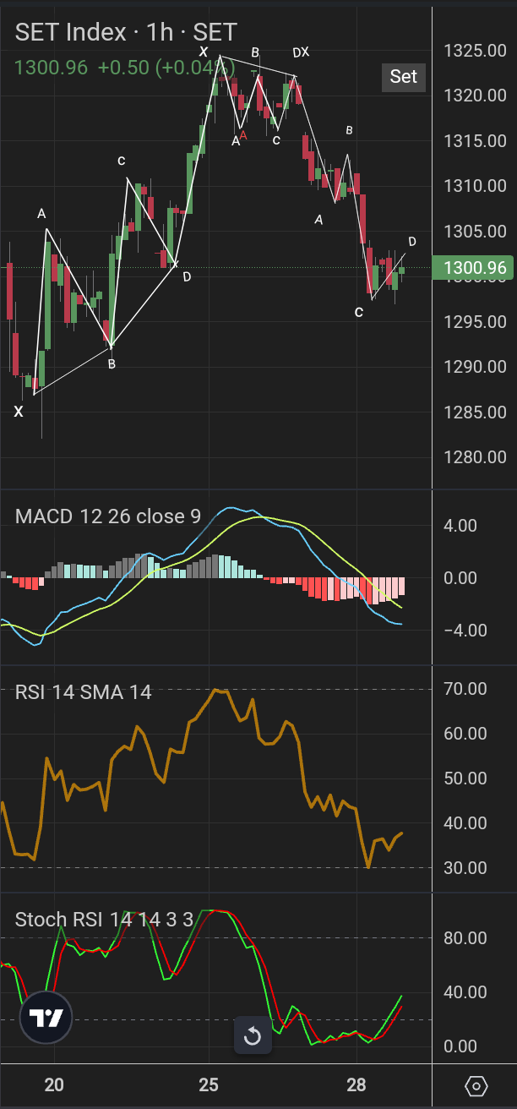Click date label 28 on time axis
517x1109 pixels.
point(356,1085)
